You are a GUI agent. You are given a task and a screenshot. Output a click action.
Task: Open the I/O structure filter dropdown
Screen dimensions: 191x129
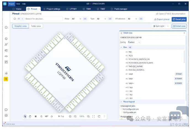(132, 19)
